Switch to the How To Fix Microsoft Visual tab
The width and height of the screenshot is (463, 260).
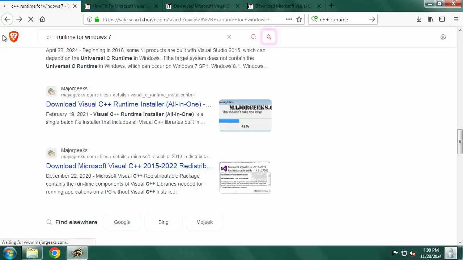point(122,6)
